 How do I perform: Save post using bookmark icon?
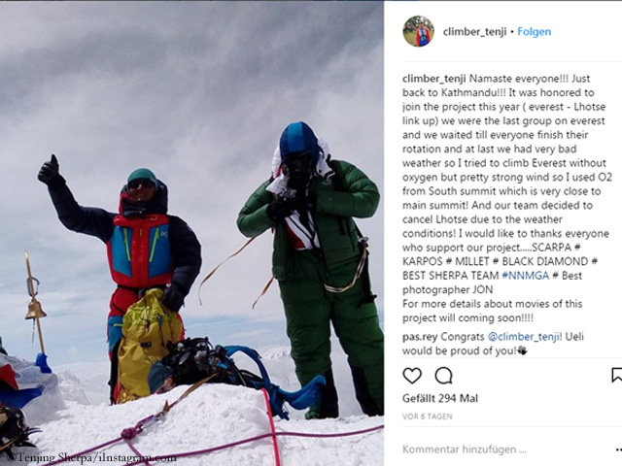617,376
